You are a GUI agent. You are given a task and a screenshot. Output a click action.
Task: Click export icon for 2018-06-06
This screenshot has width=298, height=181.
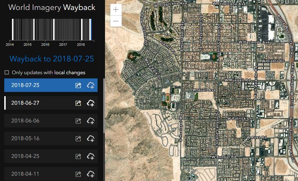78,121
